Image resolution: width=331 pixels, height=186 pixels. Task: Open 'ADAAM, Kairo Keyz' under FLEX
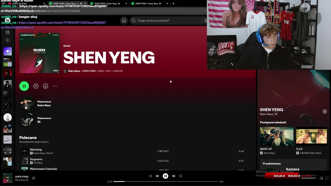click(x=310, y=153)
